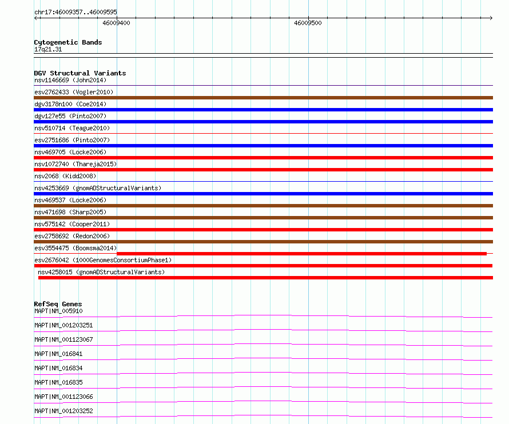The height and width of the screenshot is (424, 509).
Task: Open variant esv2751686 (Pinto2007)
Action: (x=72, y=140)
